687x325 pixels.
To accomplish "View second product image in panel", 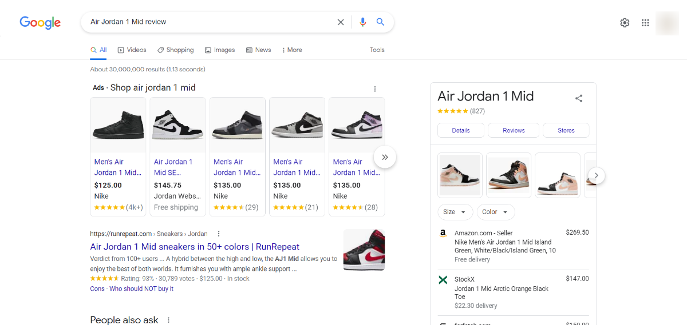I will pos(509,175).
